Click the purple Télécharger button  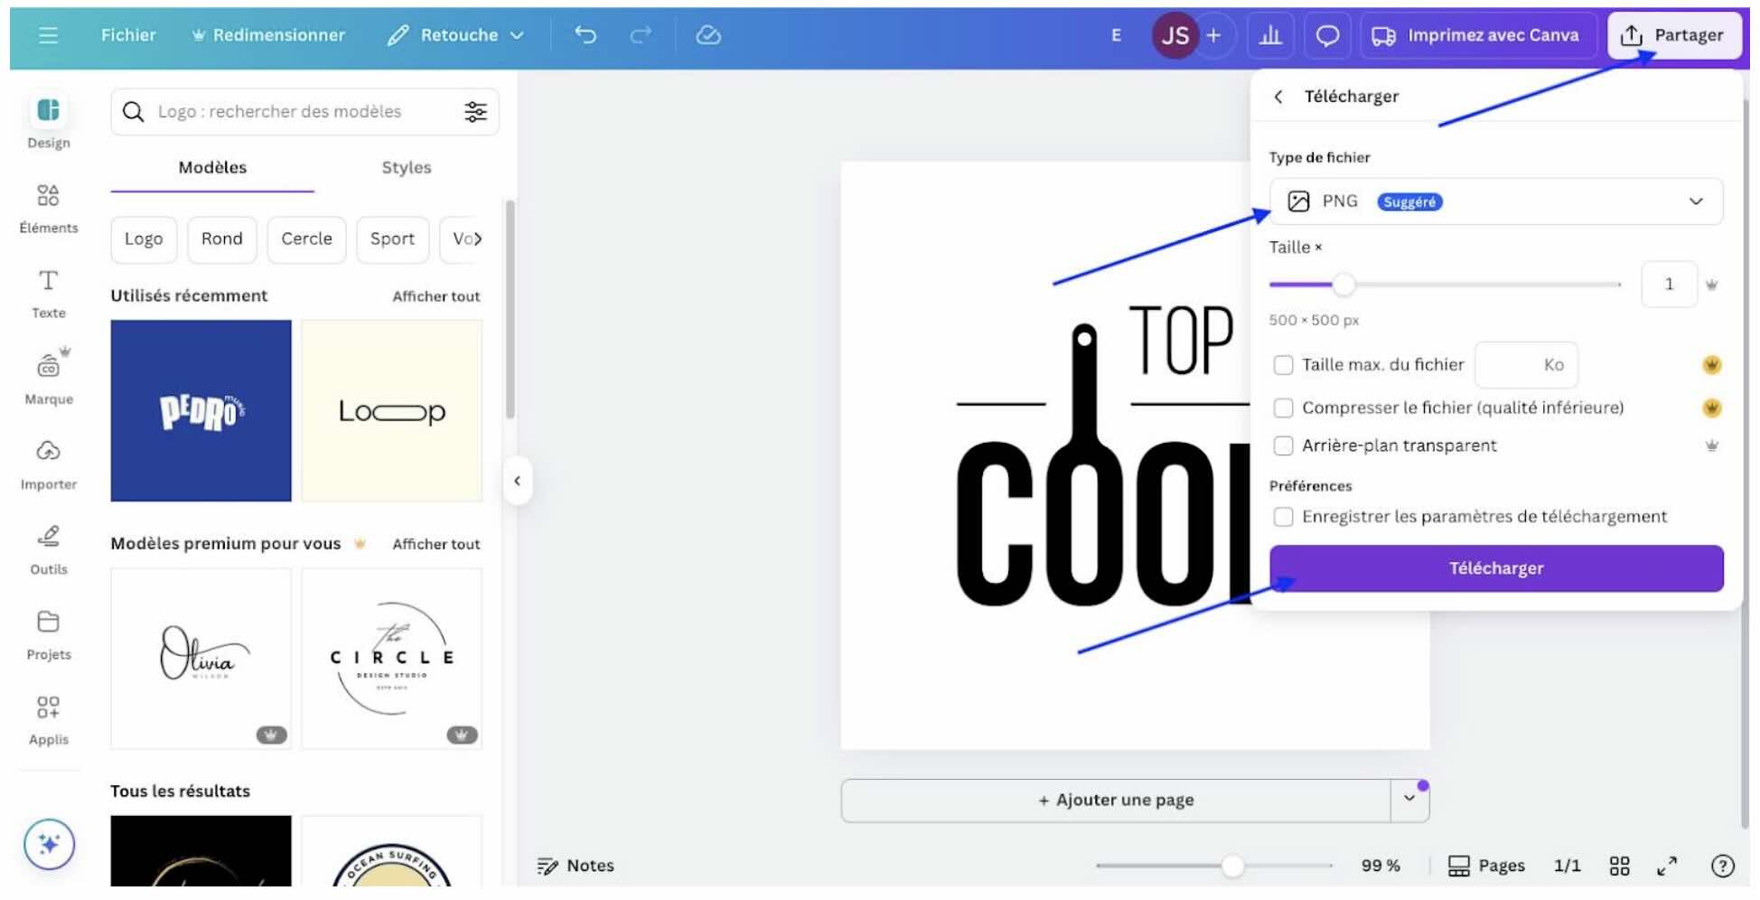click(1496, 568)
